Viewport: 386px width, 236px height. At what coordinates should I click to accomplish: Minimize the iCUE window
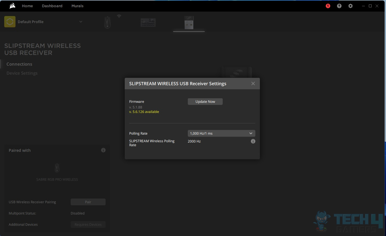pos(363,6)
